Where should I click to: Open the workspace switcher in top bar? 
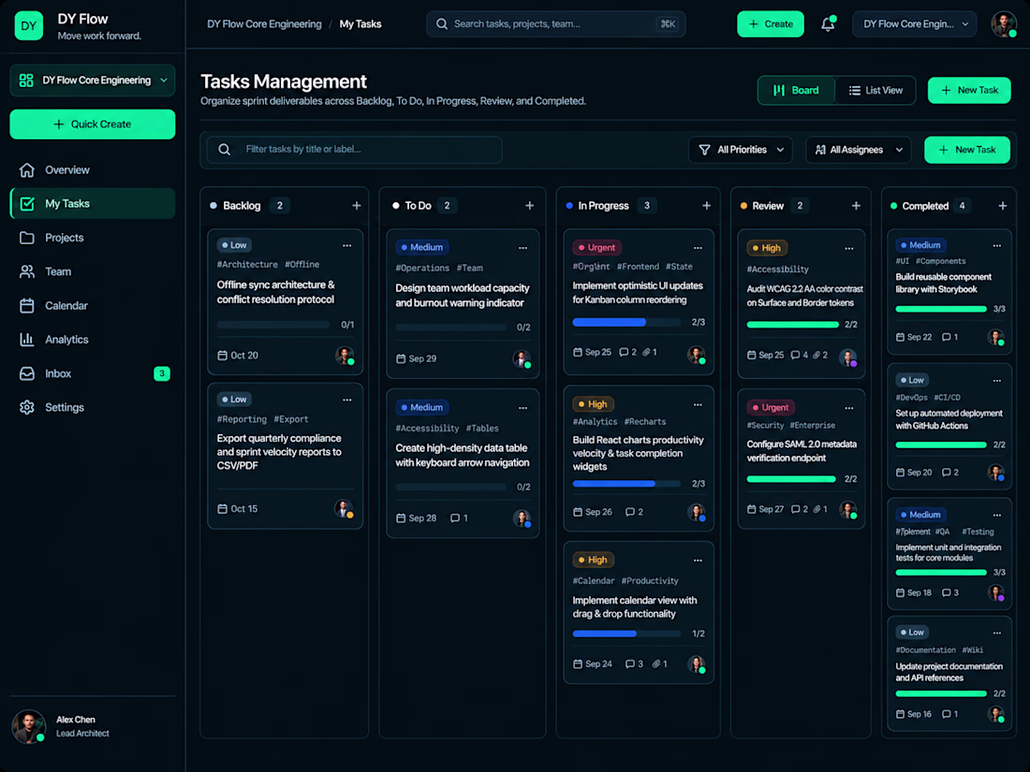(915, 24)
